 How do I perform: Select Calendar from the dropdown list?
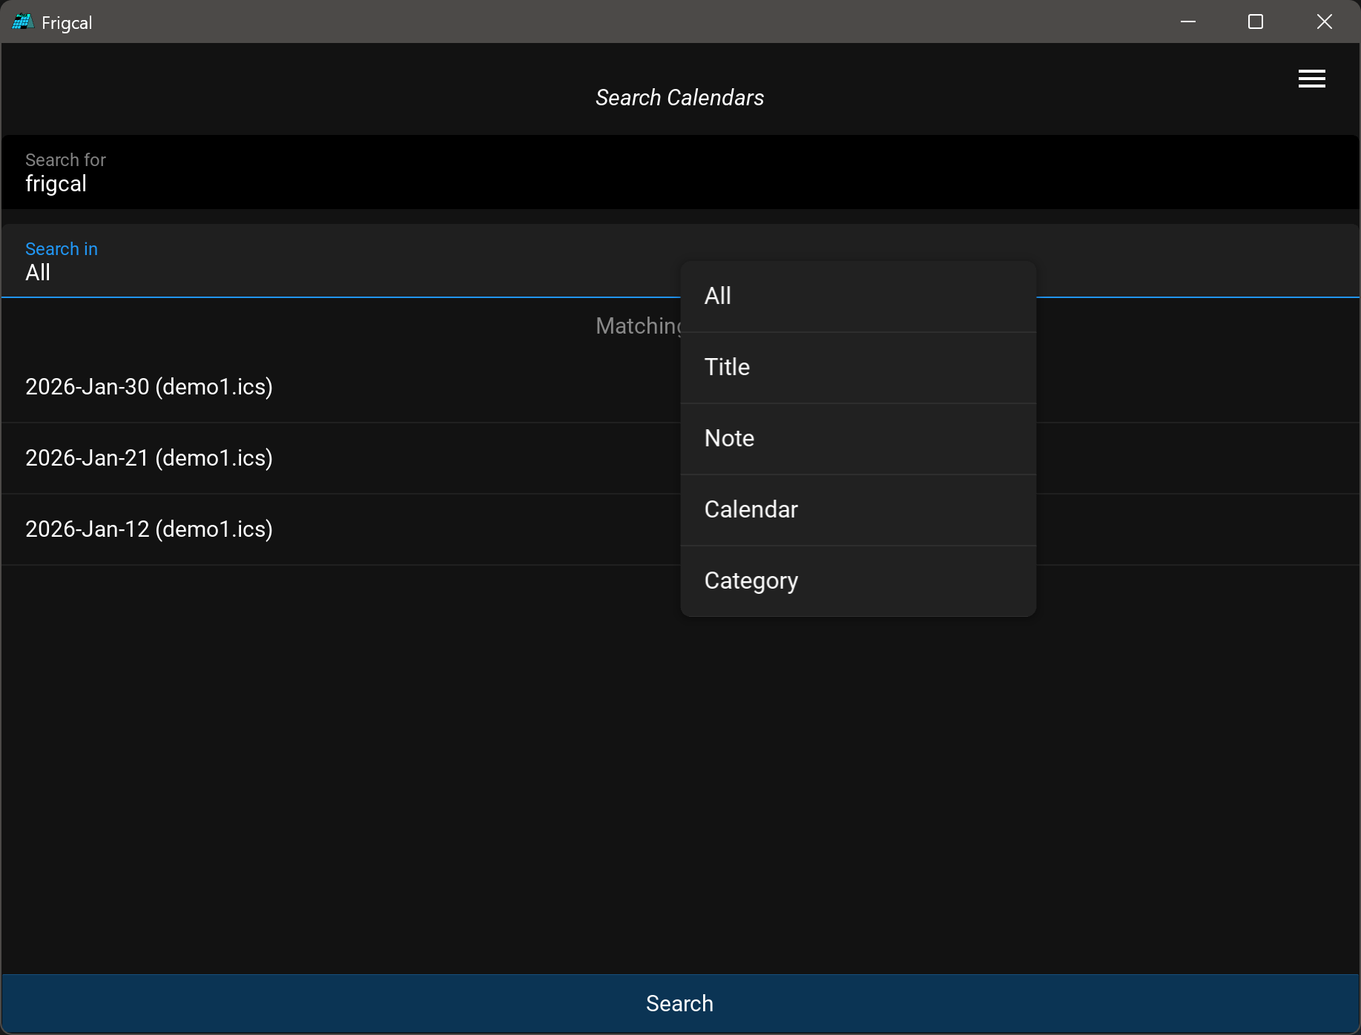tap(857, 510)
